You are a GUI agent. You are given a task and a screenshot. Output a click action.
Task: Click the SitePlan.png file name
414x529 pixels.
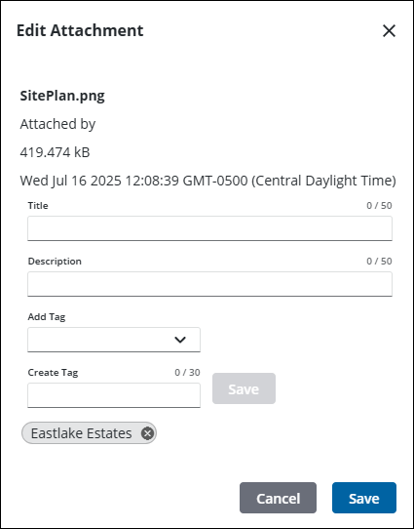(x=62, y=96)
